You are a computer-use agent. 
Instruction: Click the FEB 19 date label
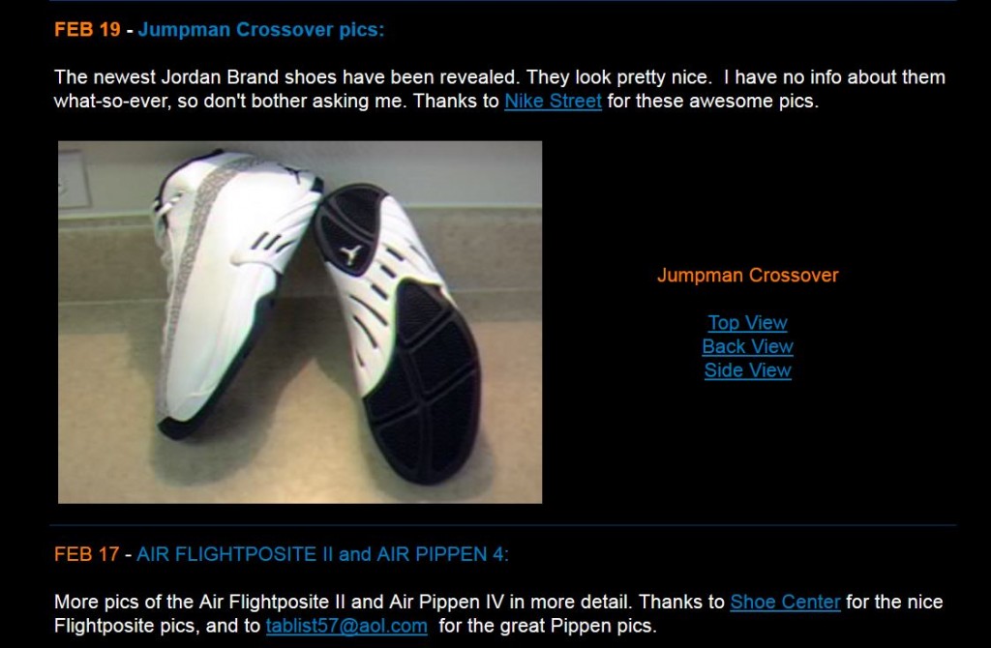pos(87,30)
